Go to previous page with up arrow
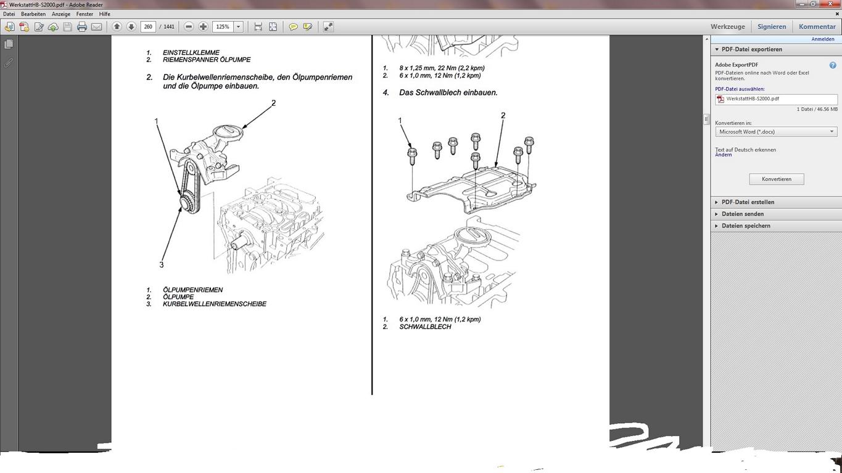The image size is (842, 473). coord(117,26)
